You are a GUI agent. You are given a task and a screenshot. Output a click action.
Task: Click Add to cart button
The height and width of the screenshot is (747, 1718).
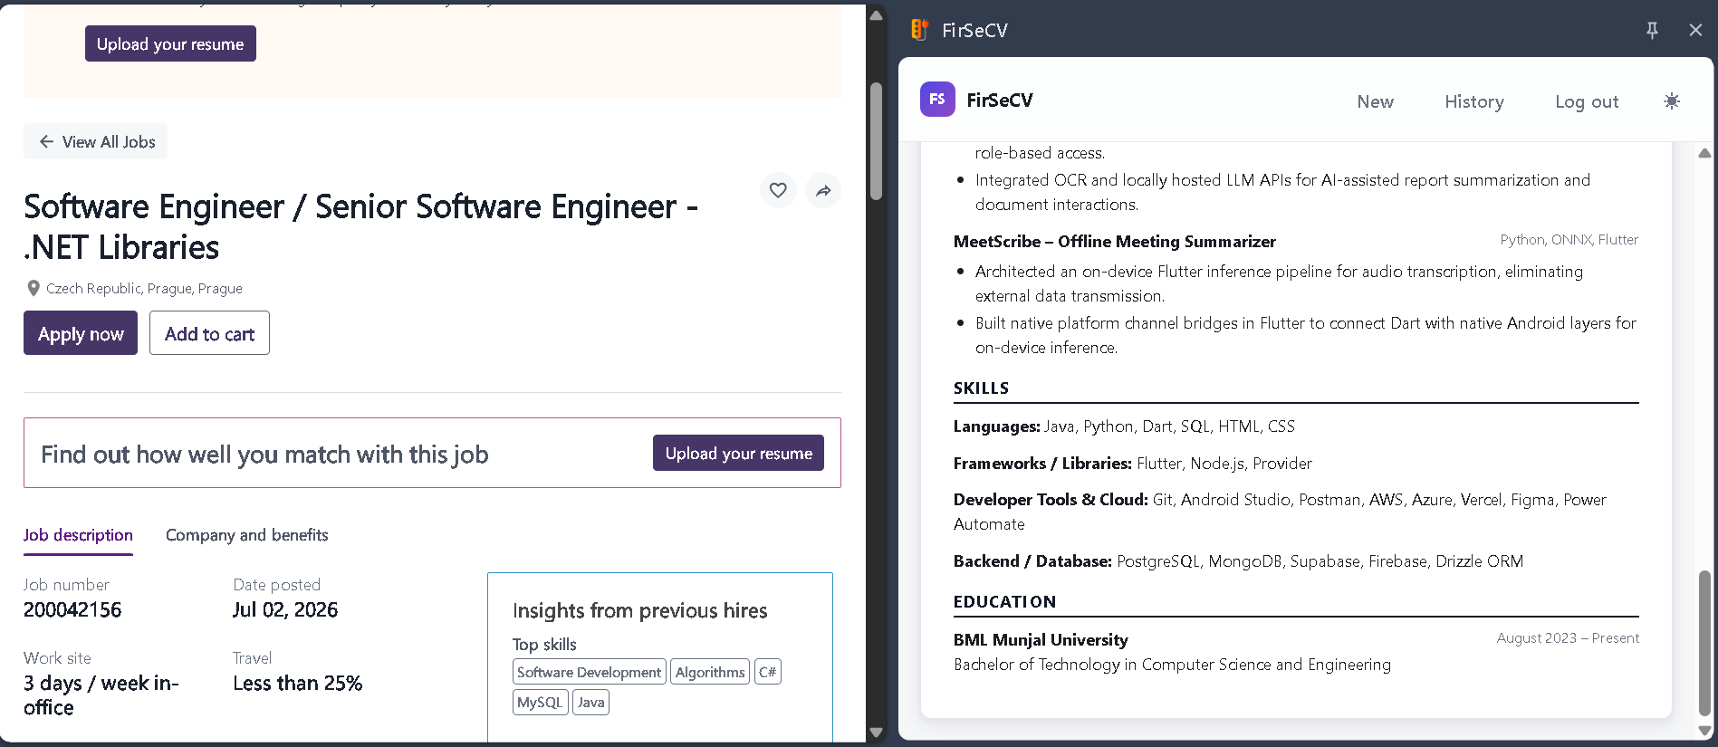click(209, 333)
